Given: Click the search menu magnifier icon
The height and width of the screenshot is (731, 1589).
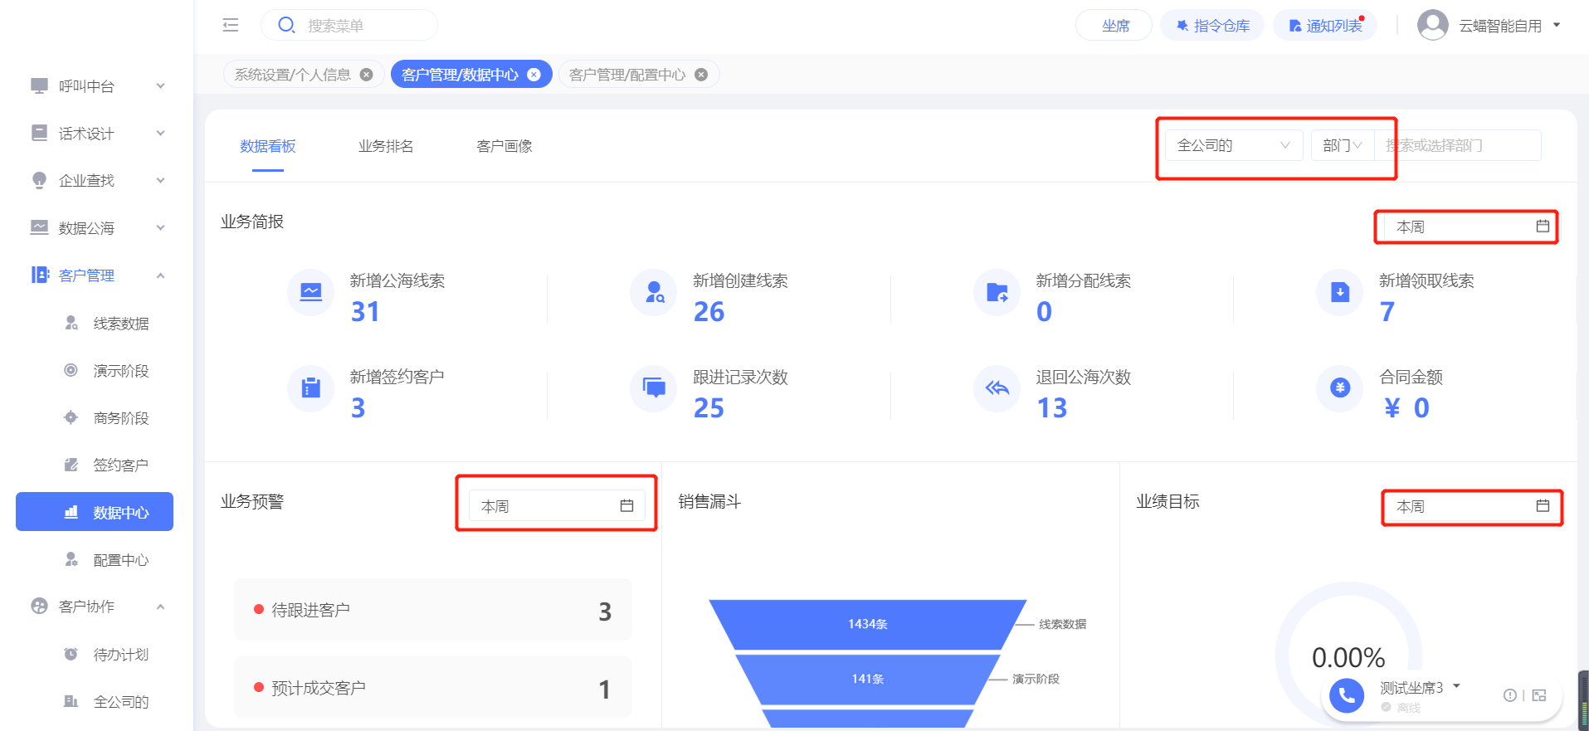Looking at the screenshot, I should point(286,25).
